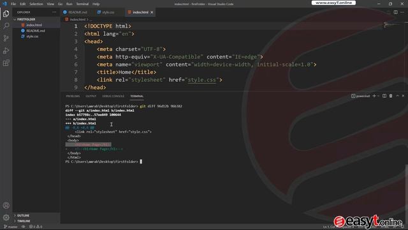Click the </head> line in editor
Viewport: 408px width, 230px height.
pos(95,88)
